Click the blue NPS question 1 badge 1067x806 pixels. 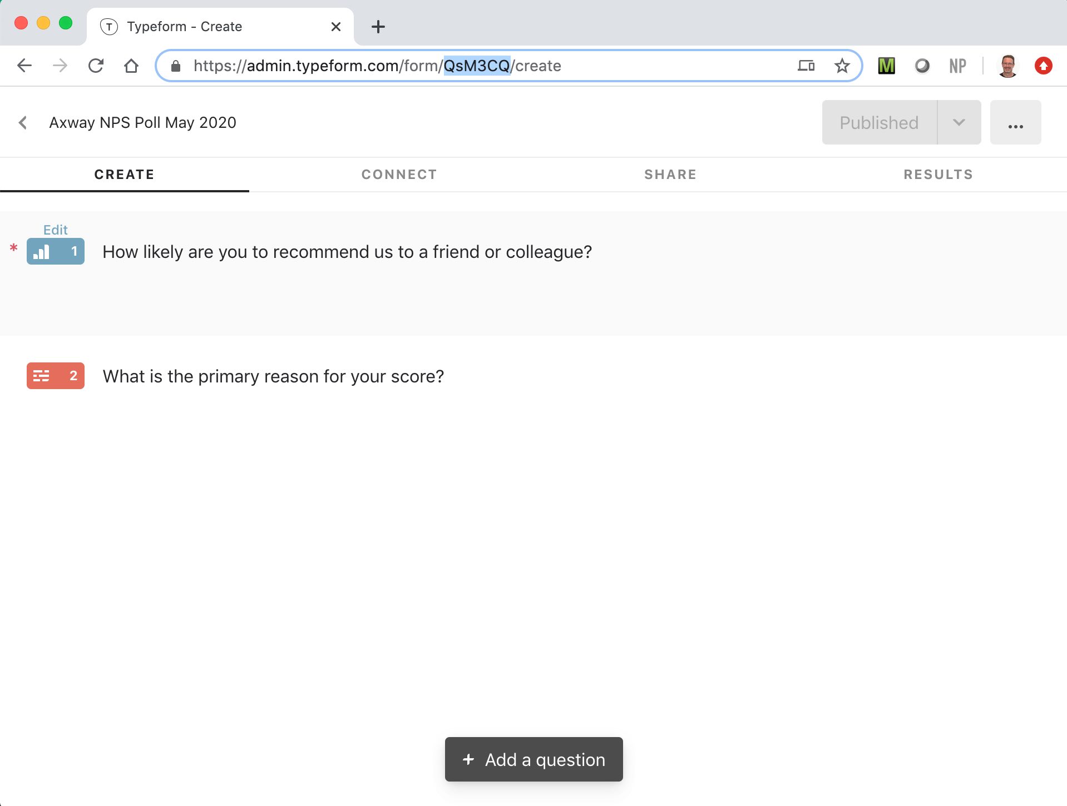(x=56, y=251)
